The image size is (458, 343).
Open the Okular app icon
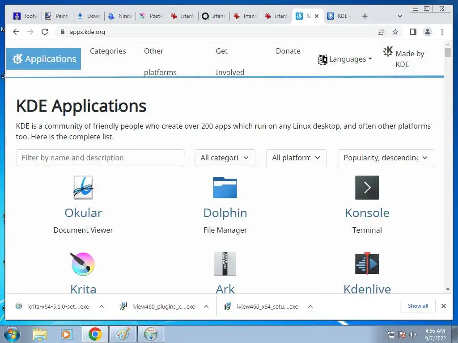tap(83, 188)
